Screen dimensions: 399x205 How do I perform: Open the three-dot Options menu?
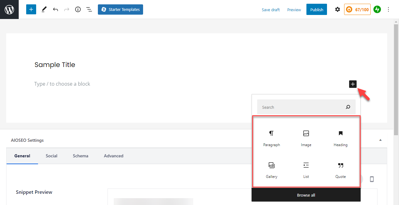tap(388, 9)
